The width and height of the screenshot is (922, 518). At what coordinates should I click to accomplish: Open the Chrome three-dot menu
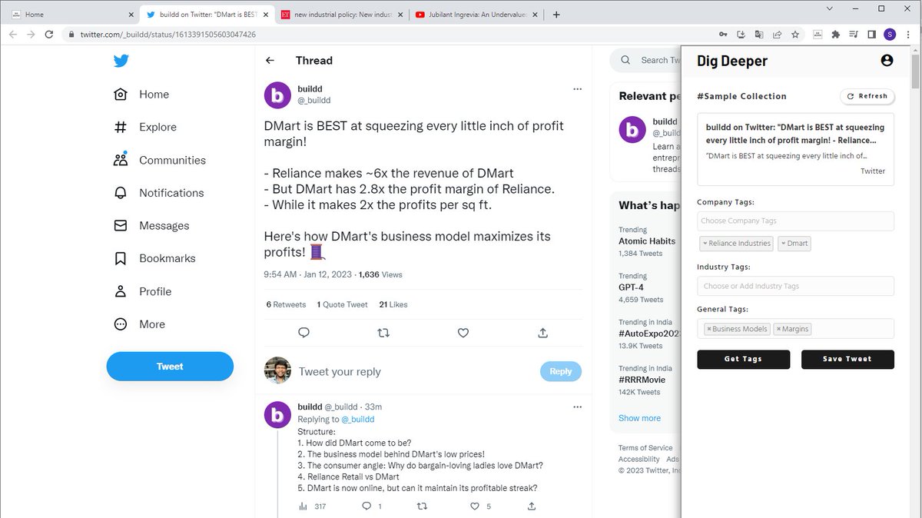coord(909,35)
